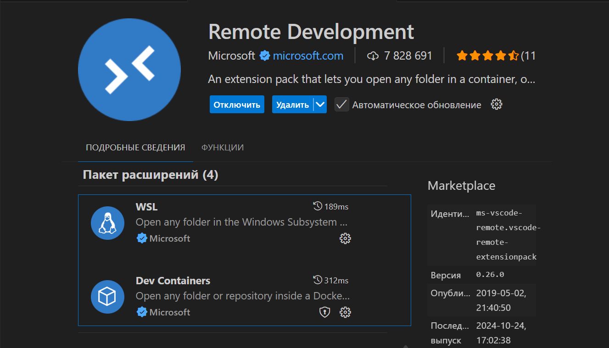Screen dimensions: 609x348
Task: Click the verified publisher badge beside Microsoft
Action: pos(265,56)
